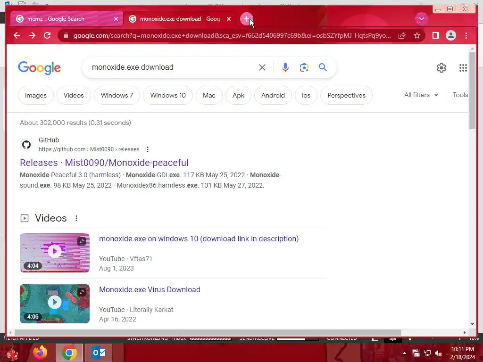The width and height of the screenshot is (483, 362).
Task: Close the monoxide.exe download tab
Action: tap(229, 19)
